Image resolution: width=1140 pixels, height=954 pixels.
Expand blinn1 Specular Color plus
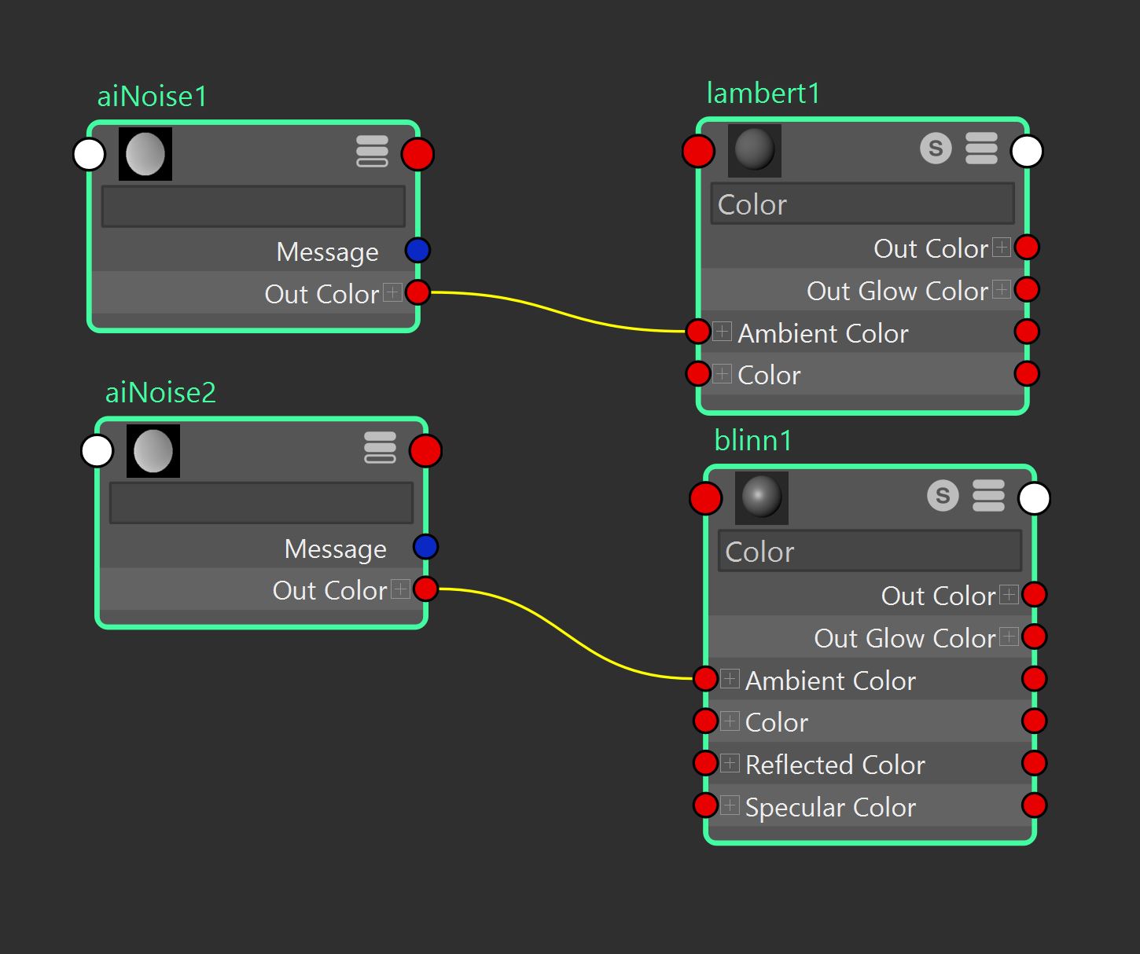[730, 805]
